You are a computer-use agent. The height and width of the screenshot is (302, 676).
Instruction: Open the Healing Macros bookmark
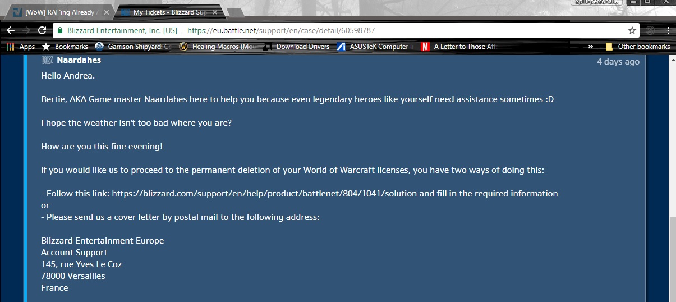[x=218, y=47]
